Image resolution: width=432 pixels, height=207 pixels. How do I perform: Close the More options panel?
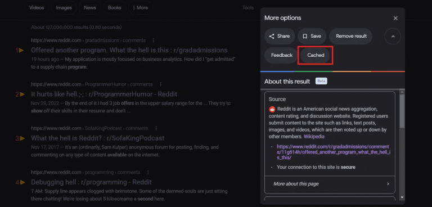coord(395,18)
